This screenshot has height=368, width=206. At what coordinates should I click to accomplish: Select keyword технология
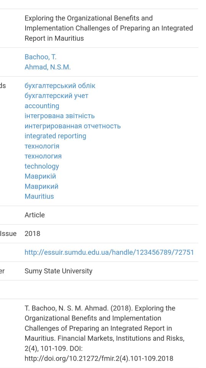(43, 156)
